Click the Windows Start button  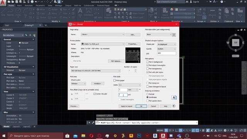point(3,136)
